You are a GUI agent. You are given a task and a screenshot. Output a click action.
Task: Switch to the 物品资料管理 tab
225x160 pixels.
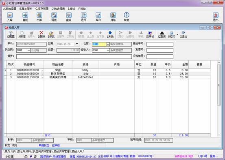pos(61,151)
